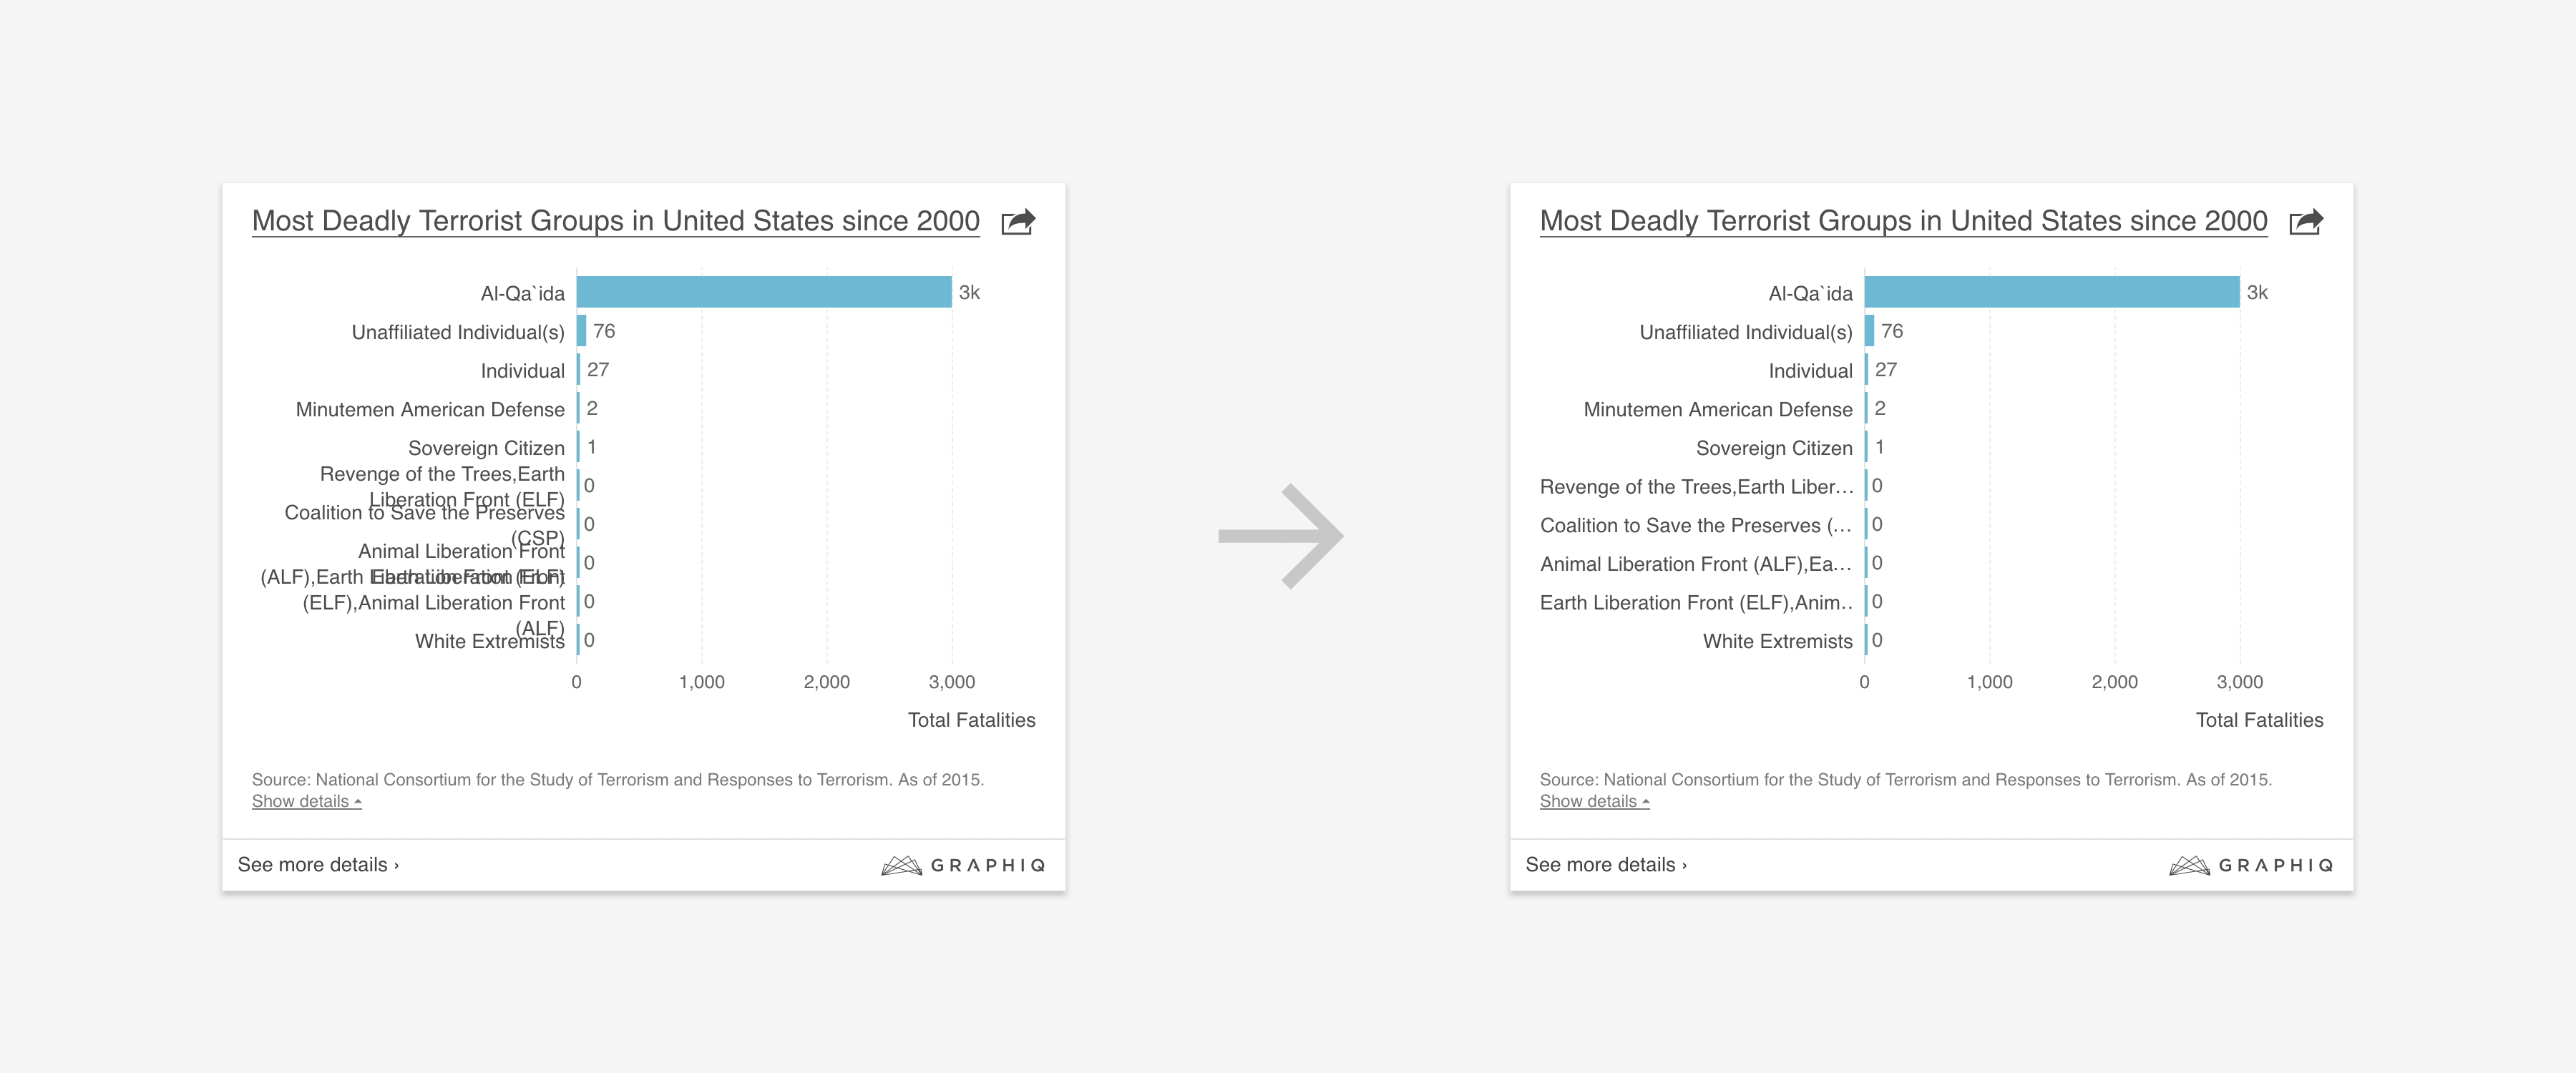Open See more details on left card
The width and height of the screenshot is (2576, 1073).
[318, 865]
